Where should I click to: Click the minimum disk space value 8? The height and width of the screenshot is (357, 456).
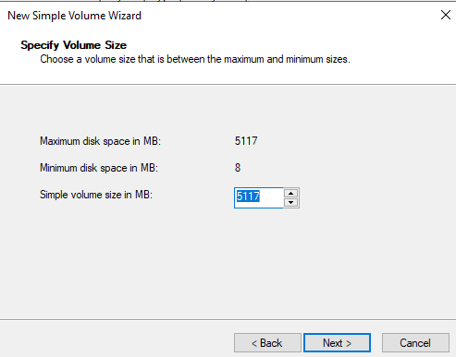tap(238, 168)
